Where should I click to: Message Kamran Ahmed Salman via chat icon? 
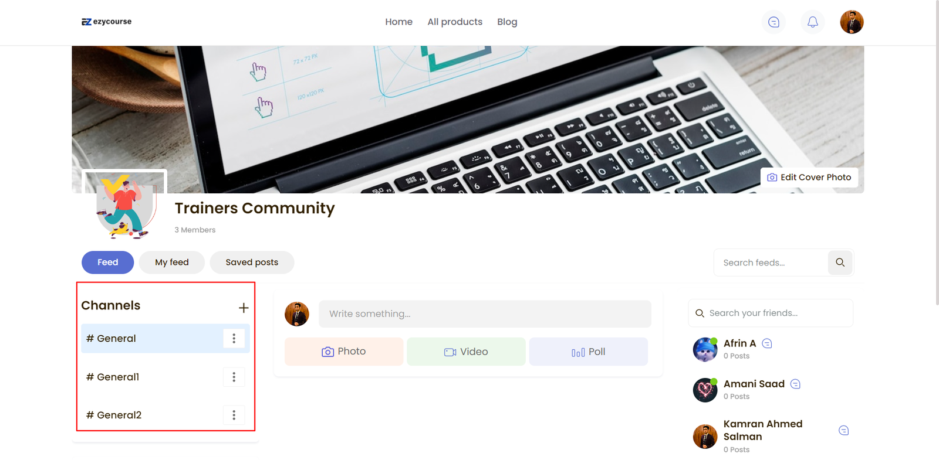click(x=843, y=430)
